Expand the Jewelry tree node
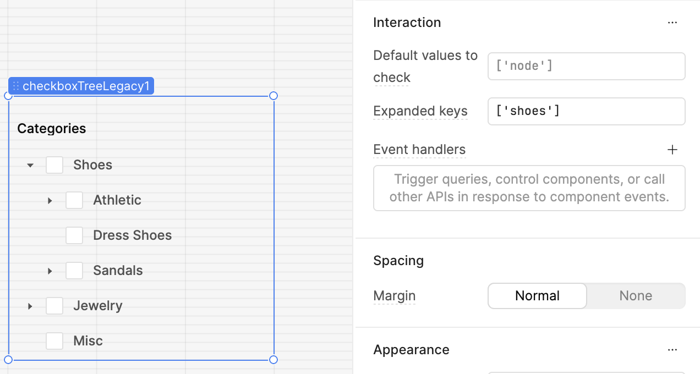 [x=30, y=306]
